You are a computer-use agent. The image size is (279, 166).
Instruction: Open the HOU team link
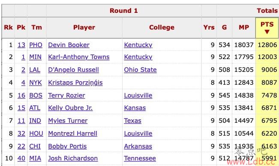[36, 133]
